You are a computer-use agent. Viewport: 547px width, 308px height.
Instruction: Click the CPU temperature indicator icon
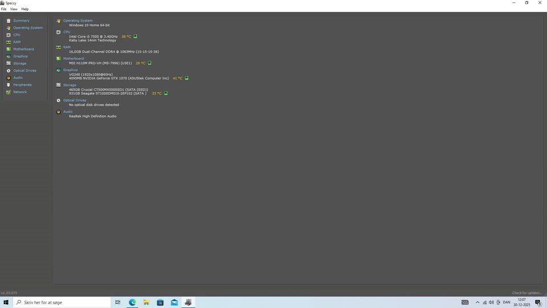pyautogui.click(x=135, y=37)
